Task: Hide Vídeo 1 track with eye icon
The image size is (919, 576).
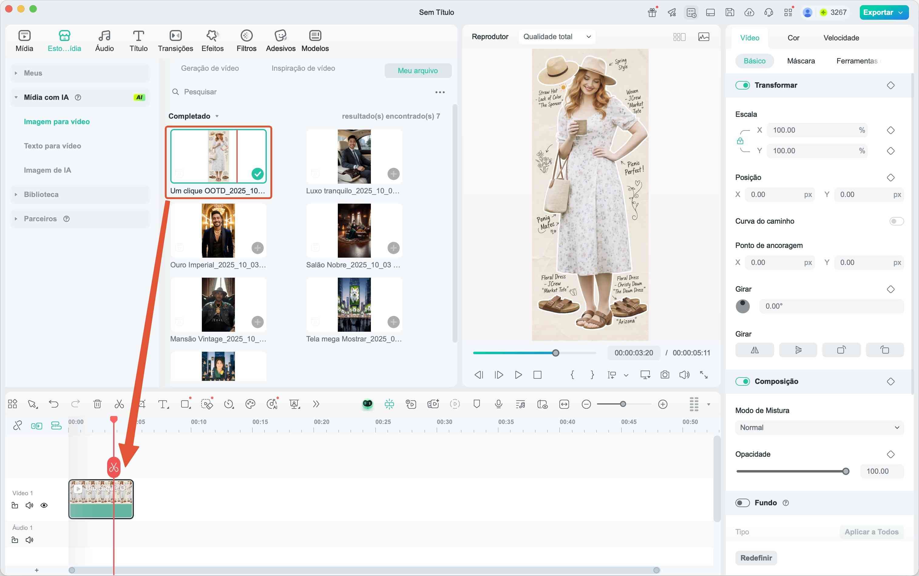Action: tap(44, 506)
